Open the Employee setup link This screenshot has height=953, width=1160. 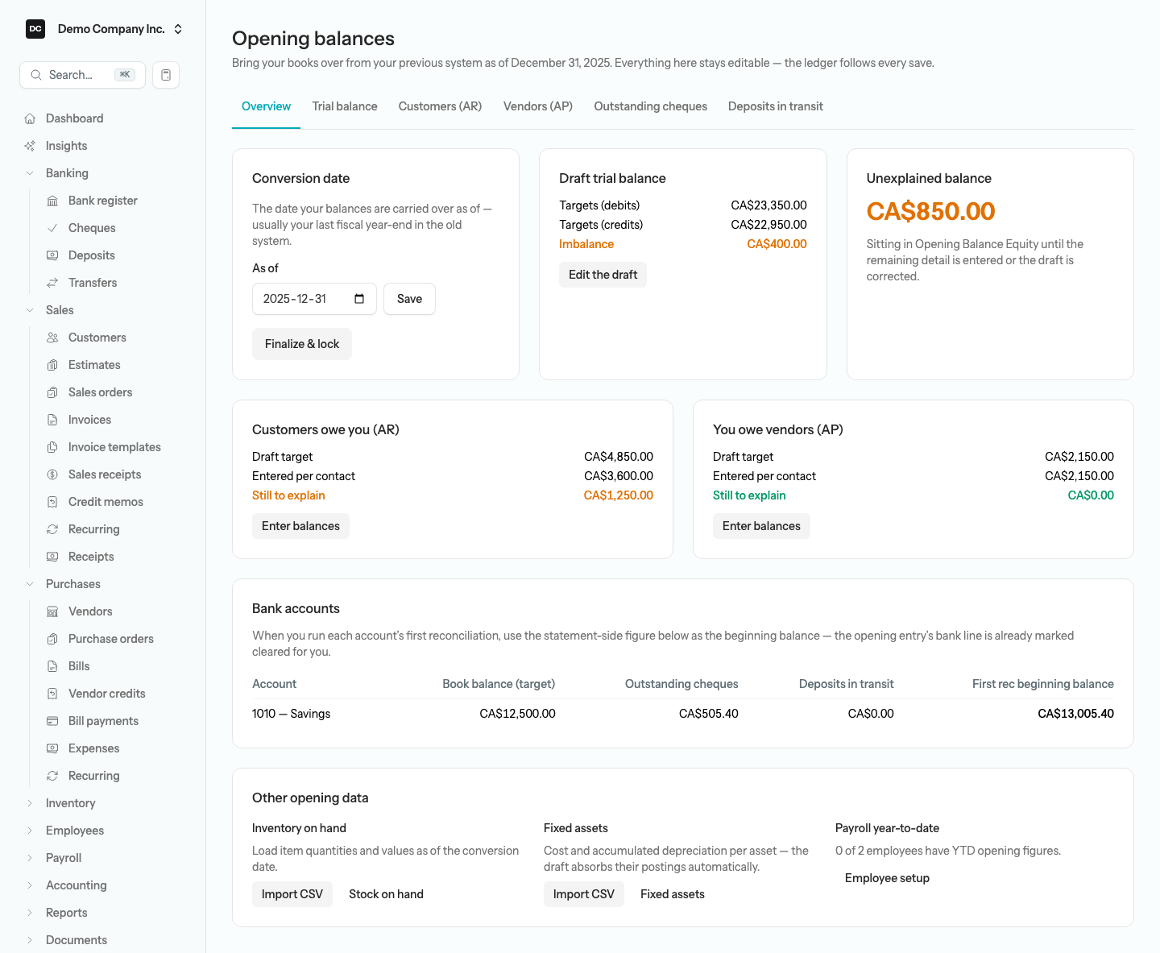pyautogui.click(x=887, y=878)
